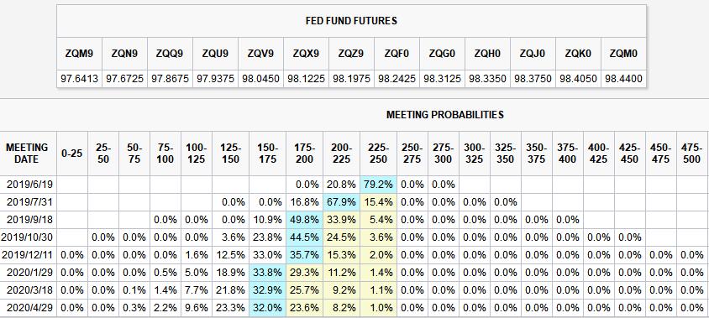Image resolution: width=709 pixels, height=318 pixels.
Task: Click the 2020/3/18 meeting date
Action: coord(27,290)
